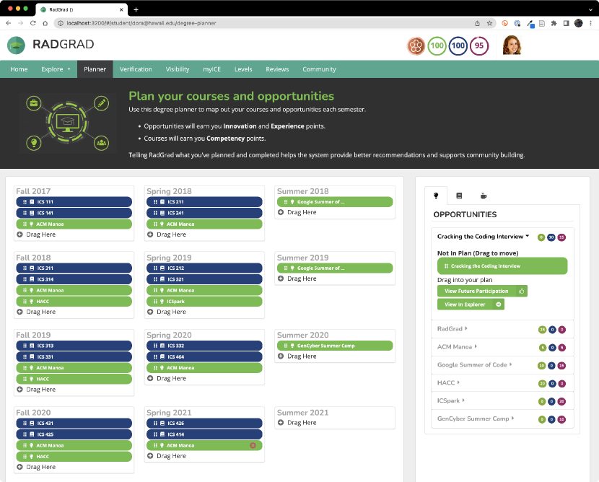Click the View Future Participation button

[482, 291]
